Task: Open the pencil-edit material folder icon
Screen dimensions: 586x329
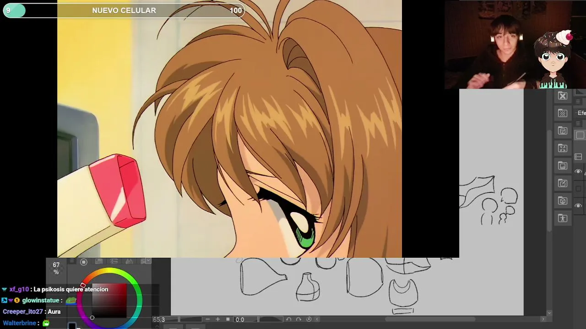Action: (563, 183)
